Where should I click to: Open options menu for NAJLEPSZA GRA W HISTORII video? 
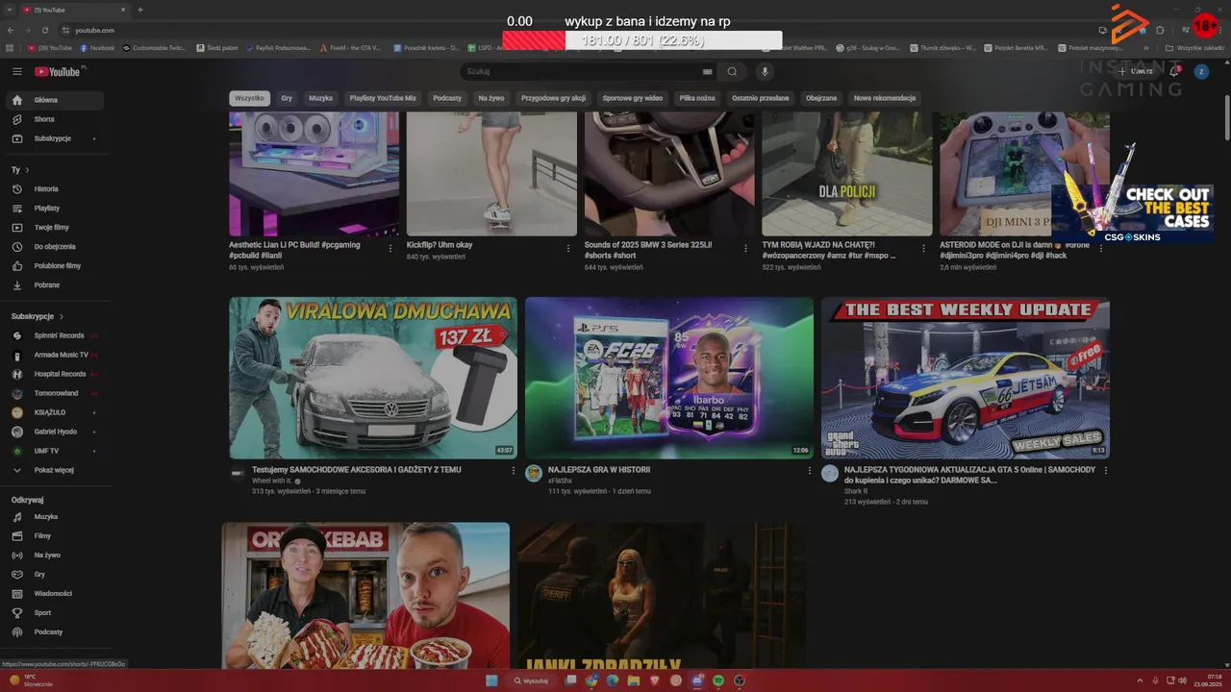pyautogui.click(x=810, y=471)
